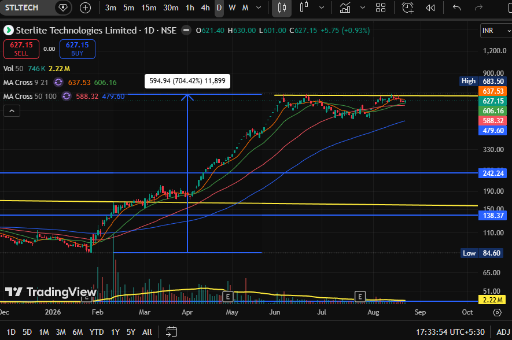Click the MA Cross 50 100 refresh icon
Screen dimensions: 512x340
pos(67,96)
